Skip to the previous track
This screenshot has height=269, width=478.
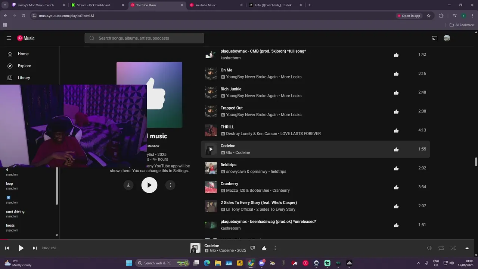7,248
